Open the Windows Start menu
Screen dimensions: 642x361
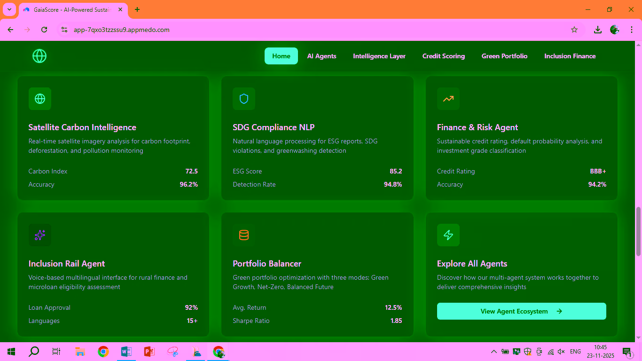[x=11, y=352]
